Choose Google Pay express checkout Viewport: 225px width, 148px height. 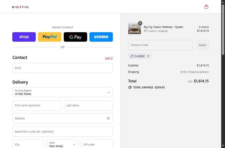tap(75, 37)
